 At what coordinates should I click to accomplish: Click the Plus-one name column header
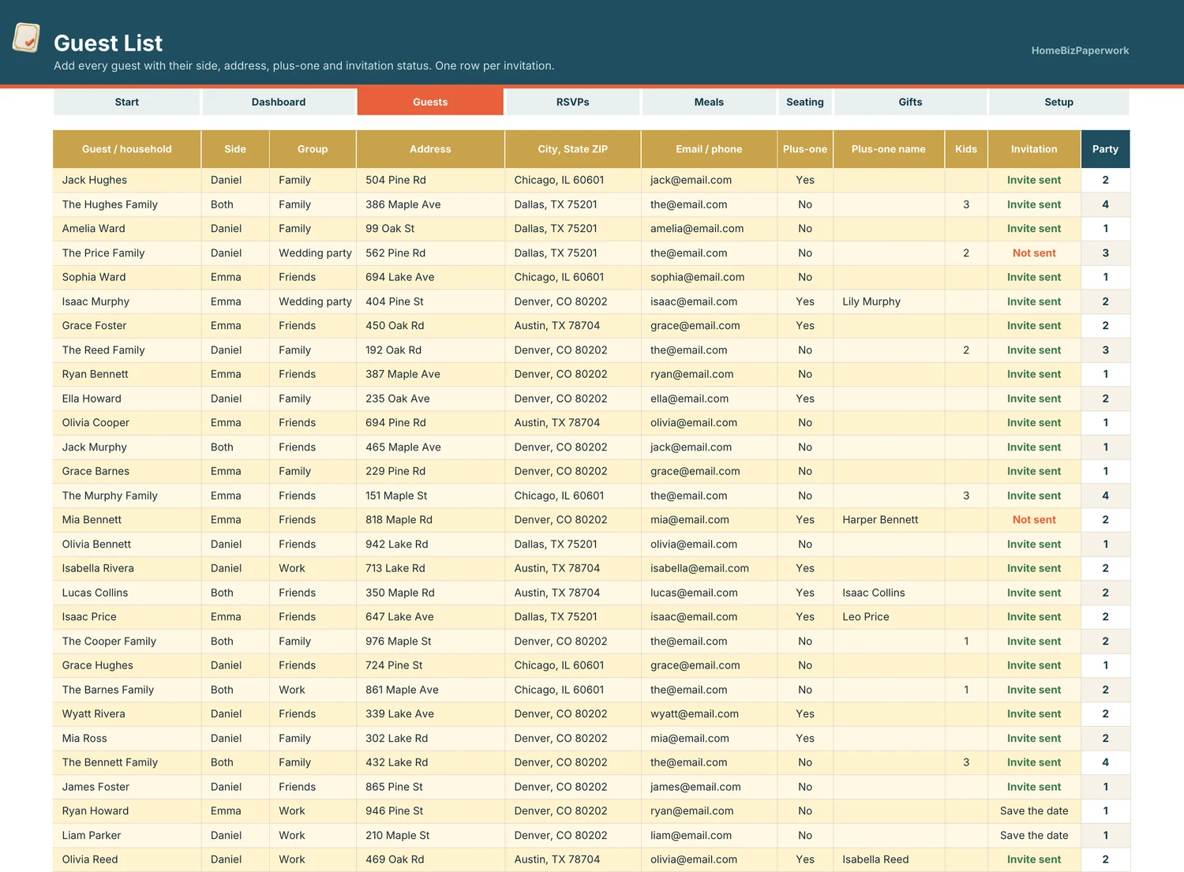click(x=889, y=149)
